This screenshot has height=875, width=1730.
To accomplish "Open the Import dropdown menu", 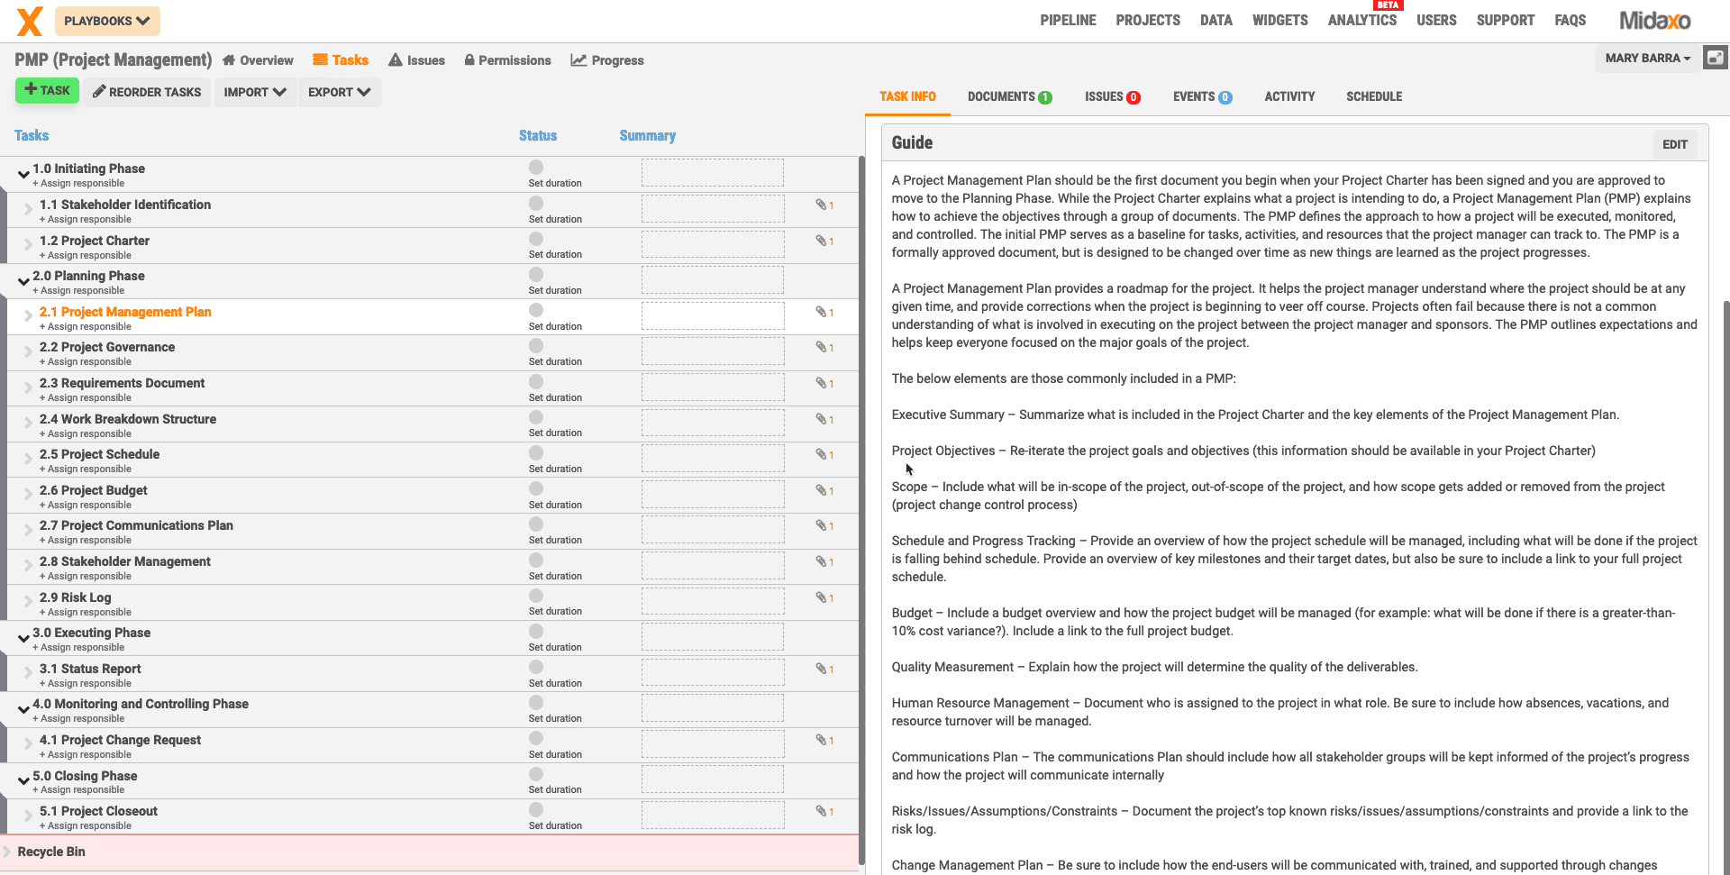I will point(255,92).
